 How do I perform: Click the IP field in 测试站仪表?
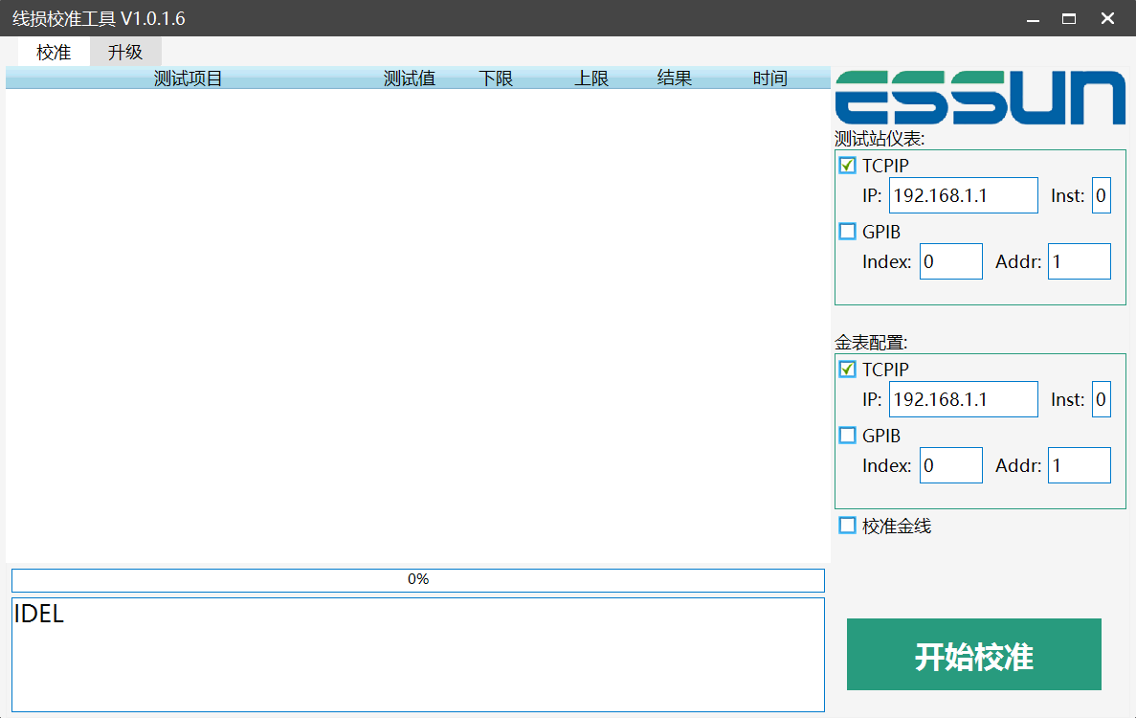point(963,195)
